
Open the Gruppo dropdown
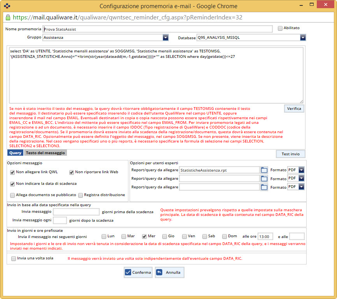[x=165, y=38]
